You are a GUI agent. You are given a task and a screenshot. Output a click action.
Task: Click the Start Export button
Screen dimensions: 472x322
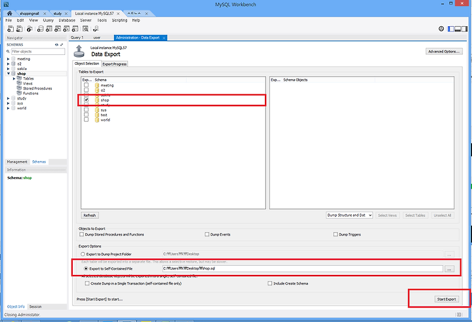tap(446, 299)
